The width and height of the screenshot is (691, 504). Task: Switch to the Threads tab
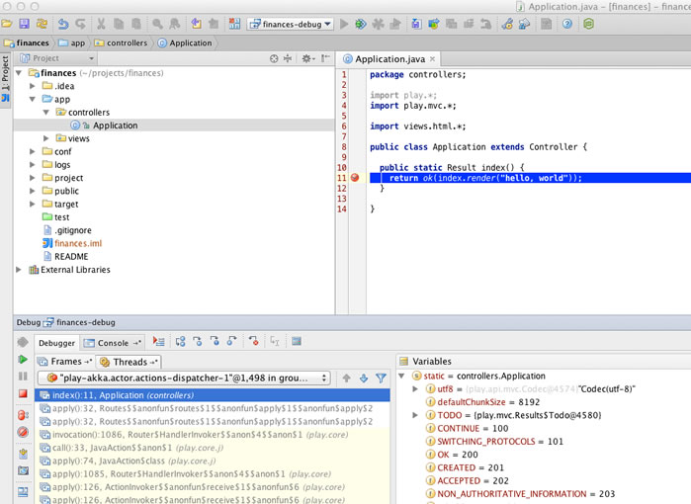pyautogui.click(x=130, y=362)
